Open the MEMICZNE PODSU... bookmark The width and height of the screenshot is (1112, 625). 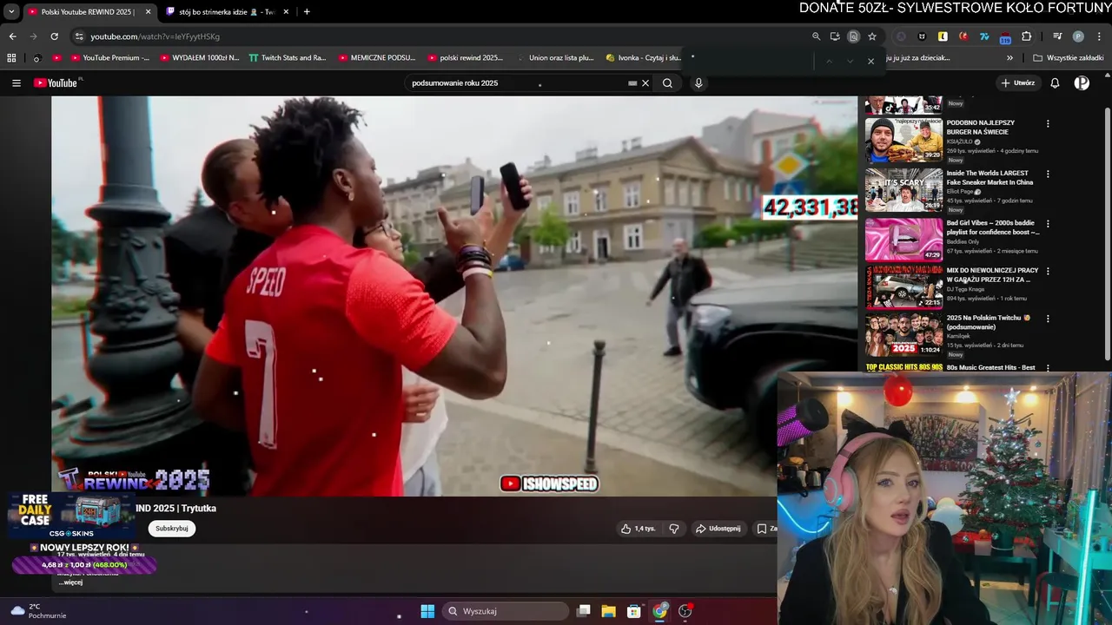click(x=377, y=58)
